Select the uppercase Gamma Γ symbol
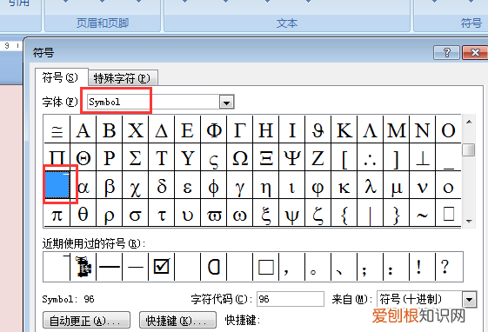Screen dimensions: 488x332 pos(240,129)
